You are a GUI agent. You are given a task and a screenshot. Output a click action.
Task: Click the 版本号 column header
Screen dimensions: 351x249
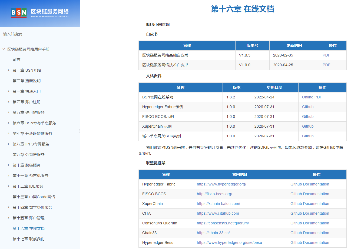(252, 45)
